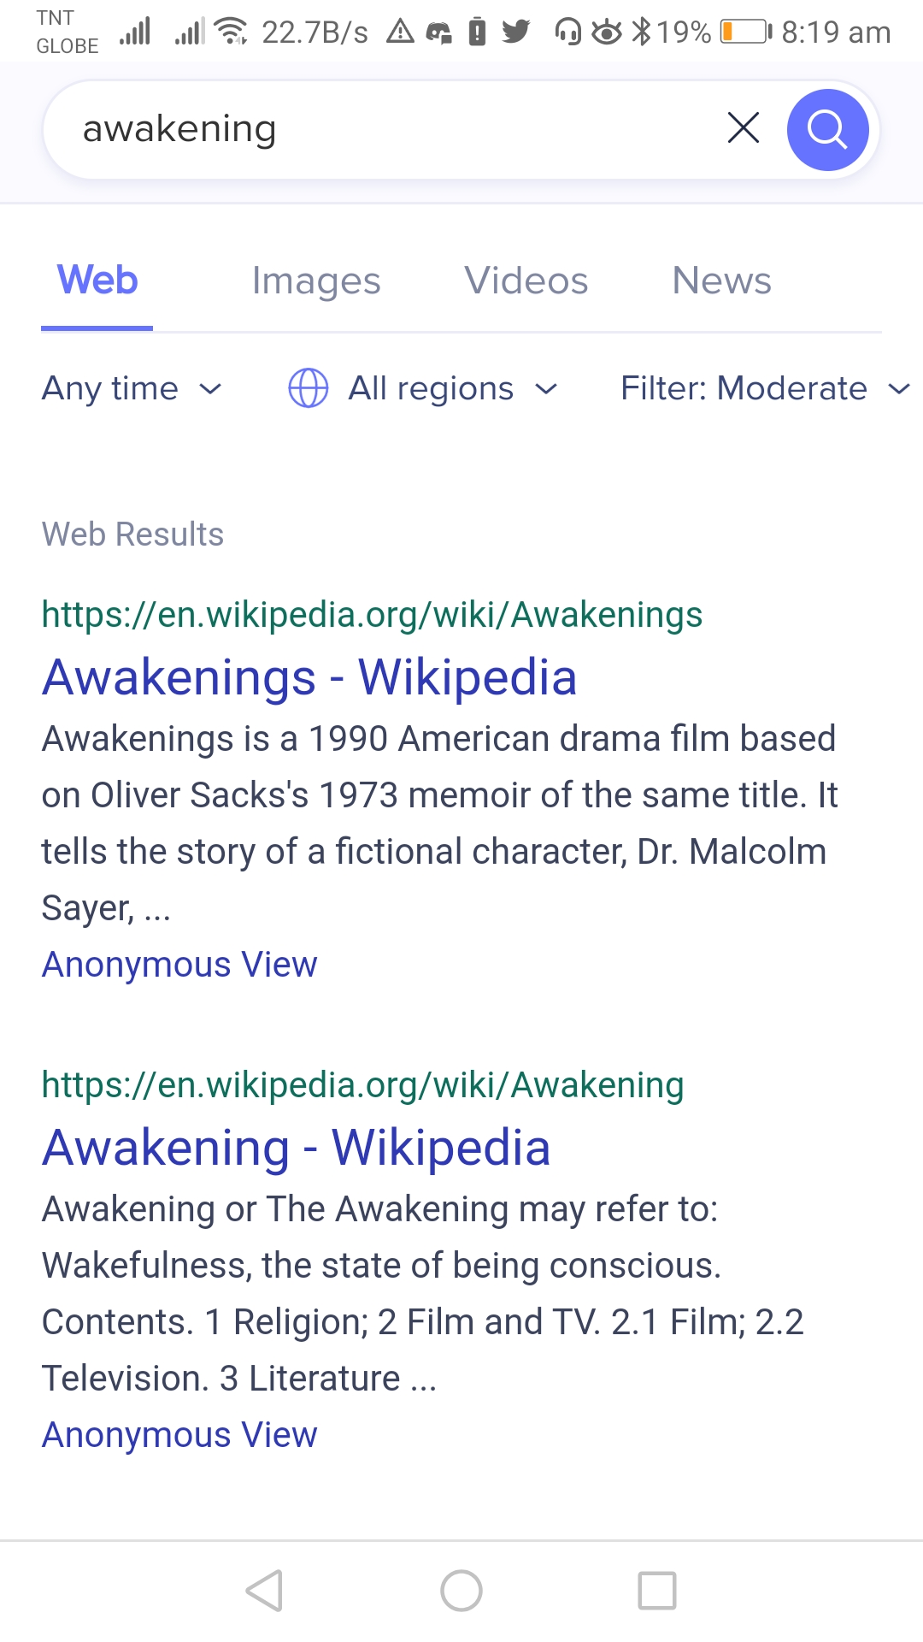Tap the battery icon in status bar

[745, 32]
